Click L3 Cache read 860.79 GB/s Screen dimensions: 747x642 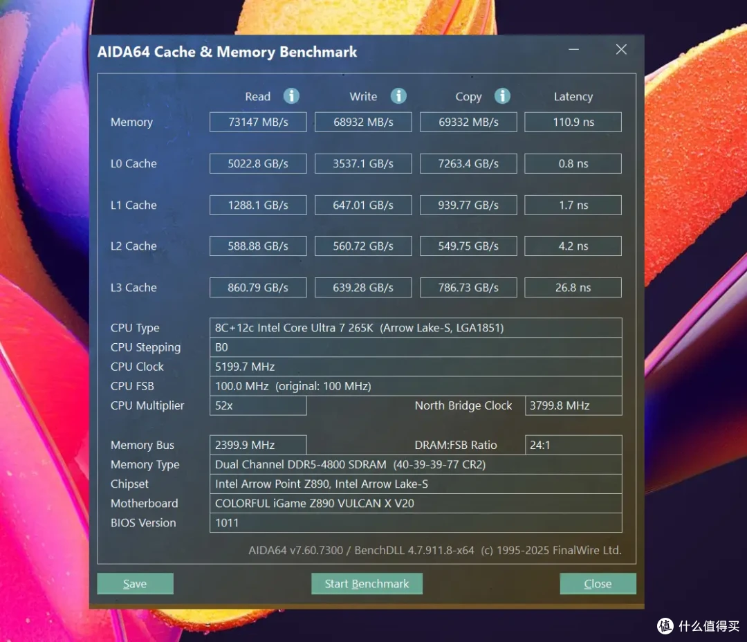[x=258, y=287]
